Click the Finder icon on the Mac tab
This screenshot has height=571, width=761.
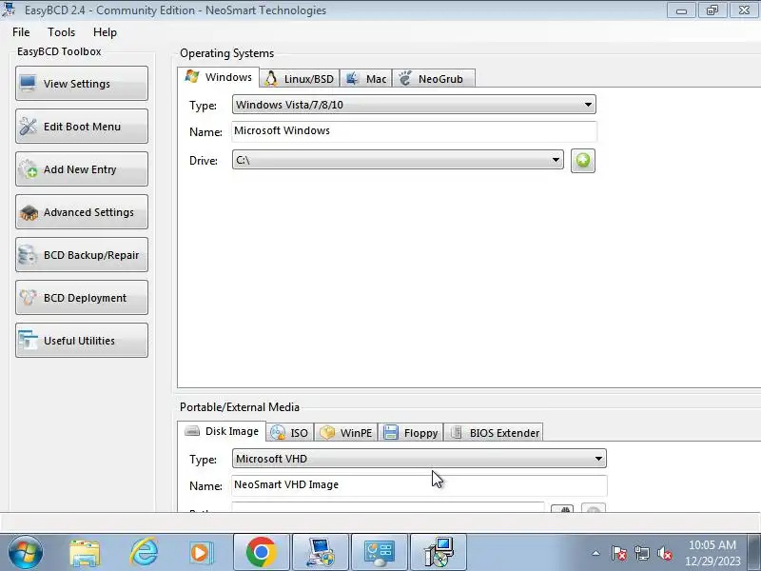point(352,78)
